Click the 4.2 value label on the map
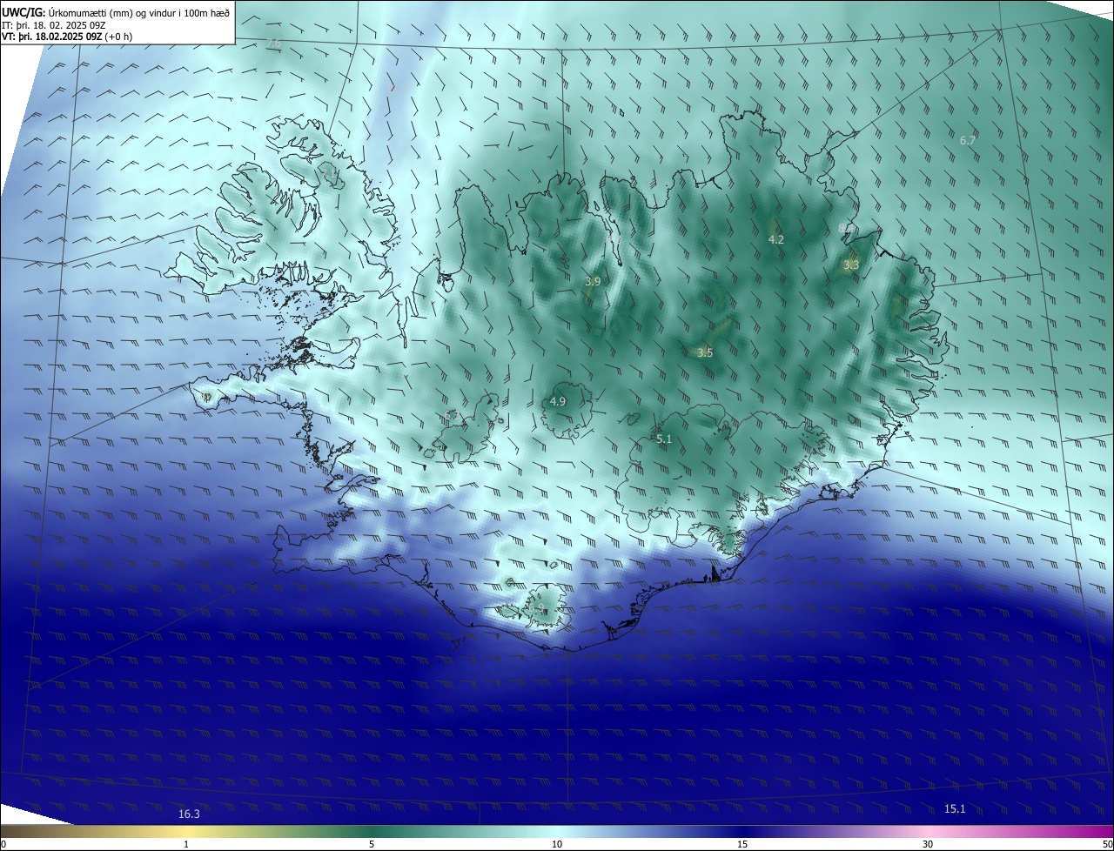Image resolution: width=1114 pixels, height=851 pixels. point(776,239)
